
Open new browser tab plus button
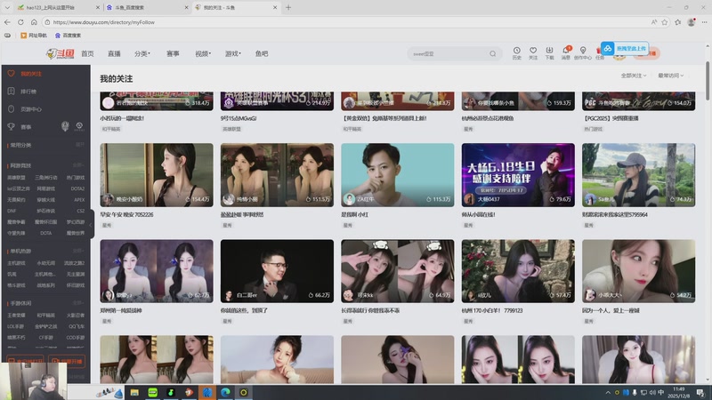(288, 7)
